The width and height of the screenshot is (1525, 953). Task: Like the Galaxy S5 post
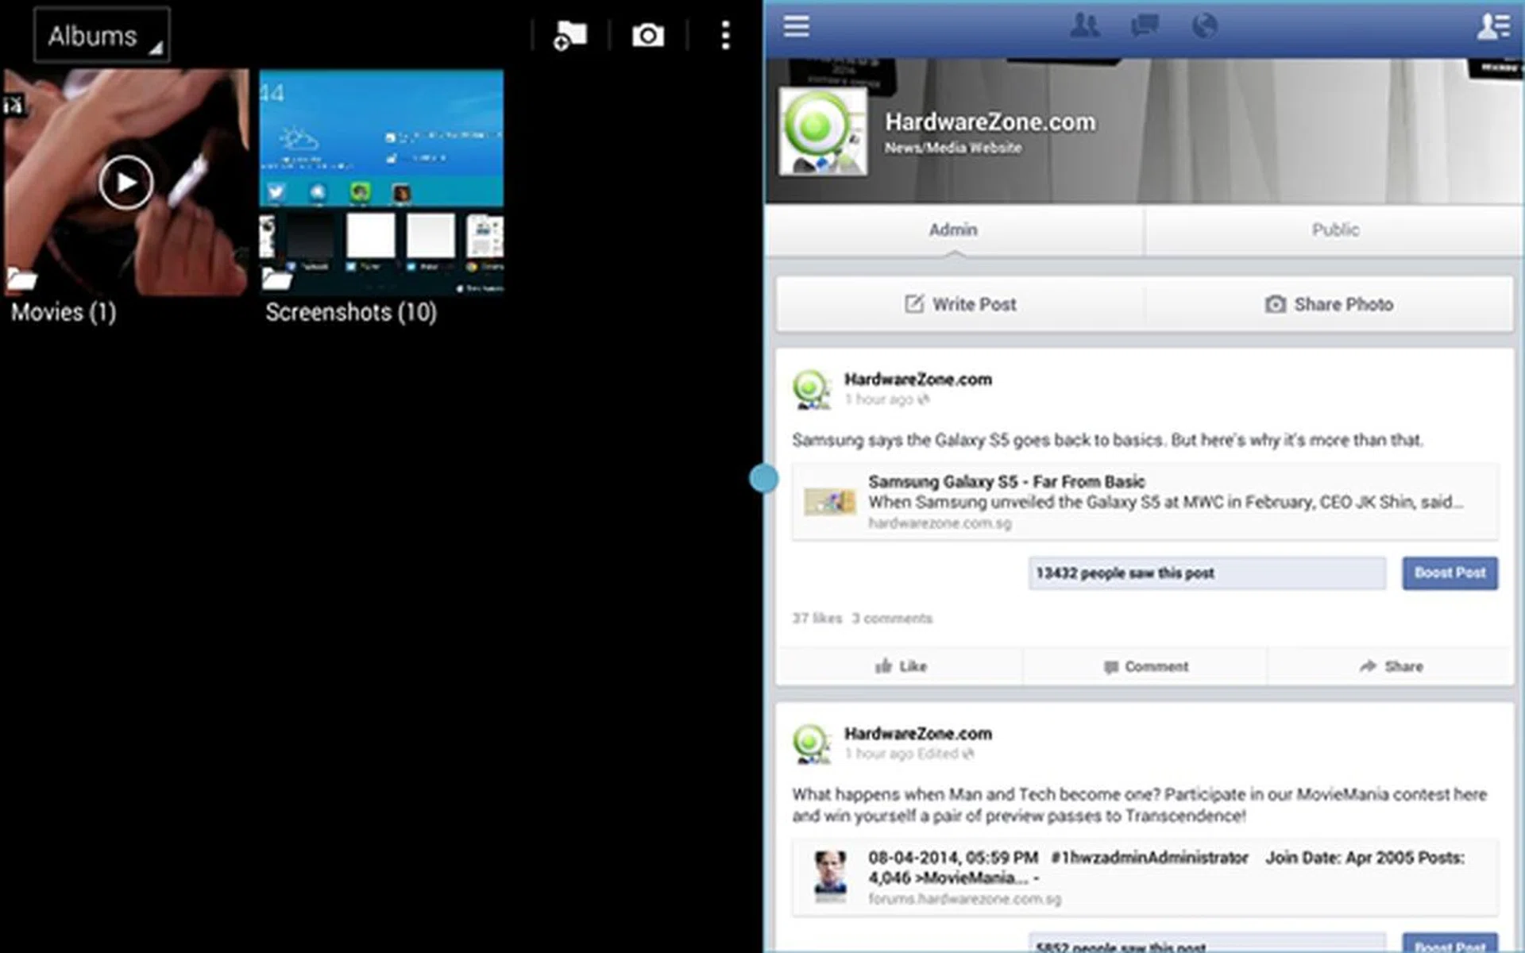coord(901,666)
